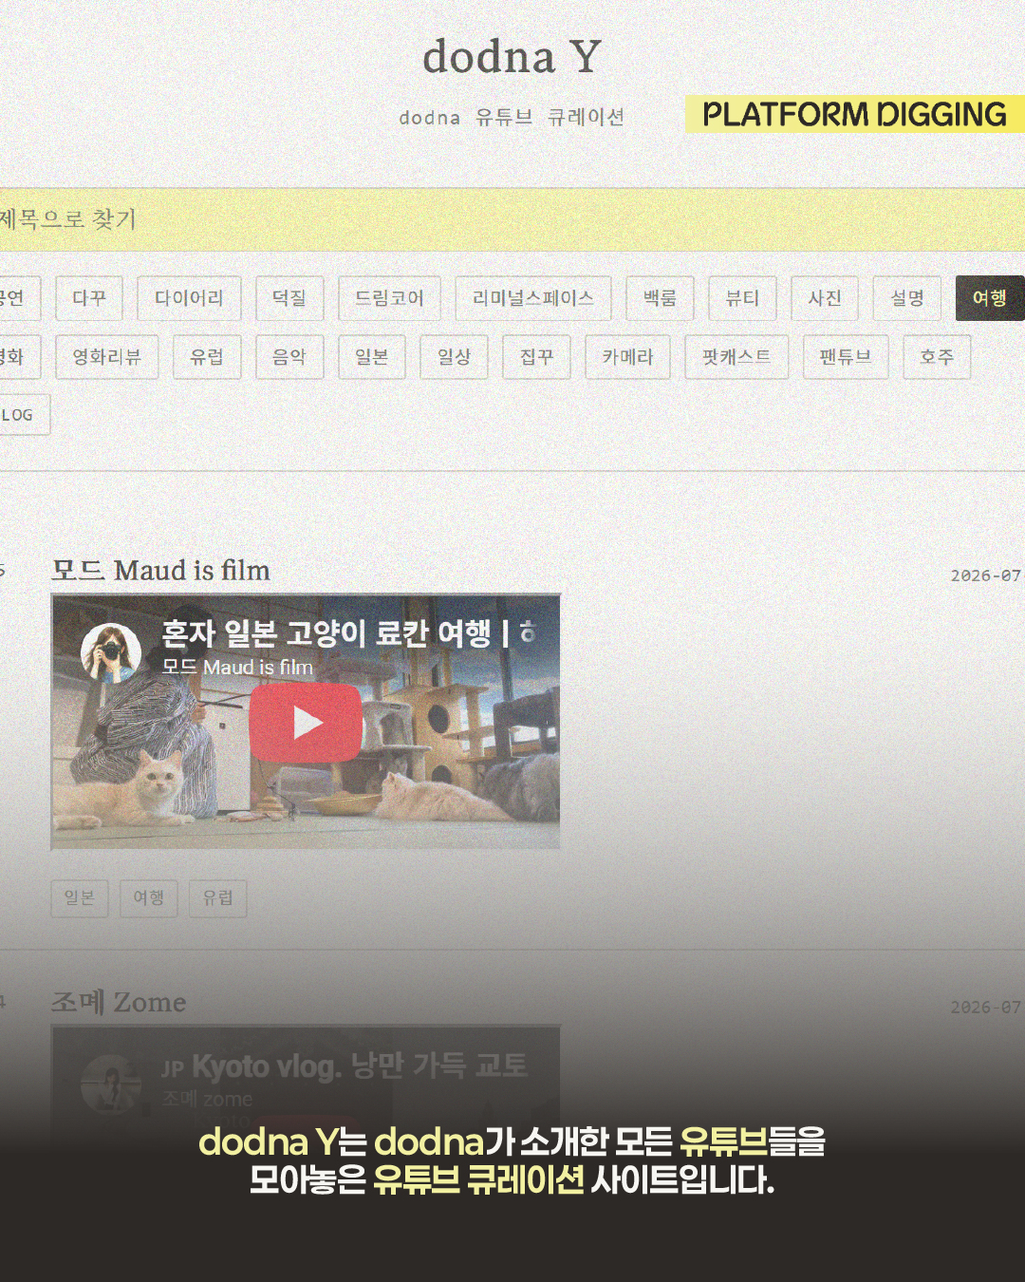1025x1282 pixels.
Task: Select the 팬튜브 tag
Action: [x=846, y=357]
